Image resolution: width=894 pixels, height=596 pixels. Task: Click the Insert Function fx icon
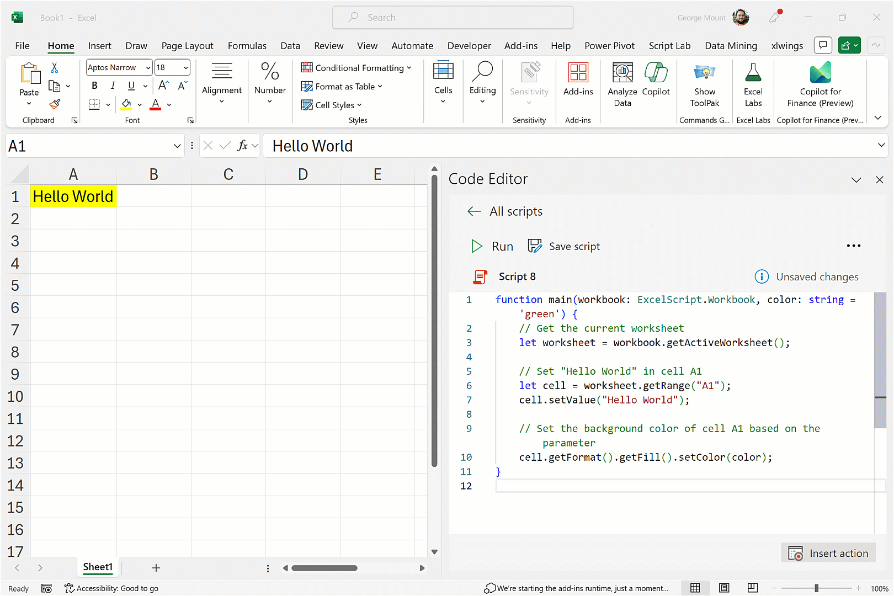pos(242,146)
